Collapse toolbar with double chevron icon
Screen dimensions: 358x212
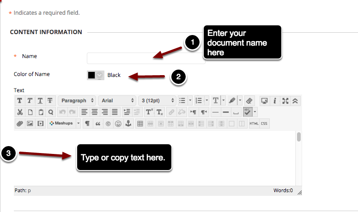click(x=295, y=100)
